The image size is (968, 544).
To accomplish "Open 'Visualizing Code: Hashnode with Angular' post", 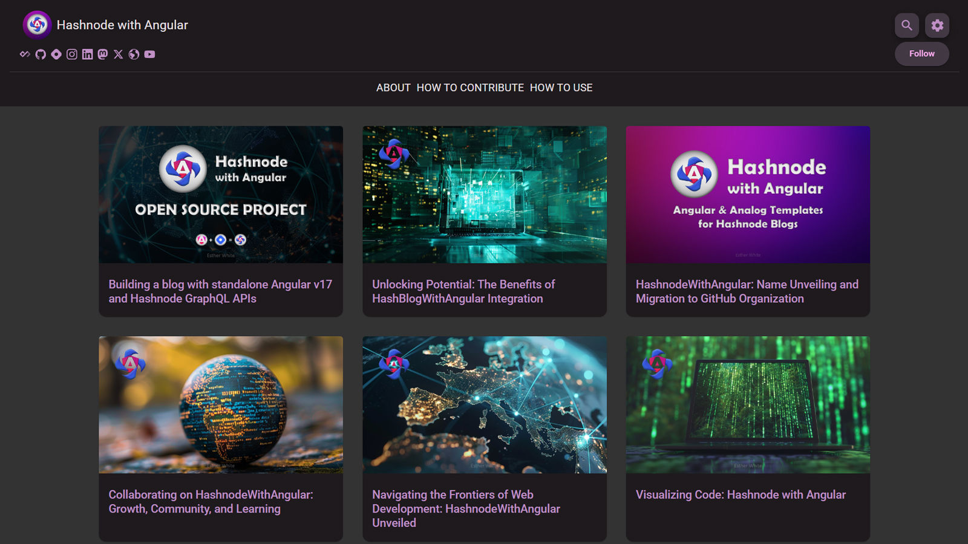I will click(x=741, y=495).
